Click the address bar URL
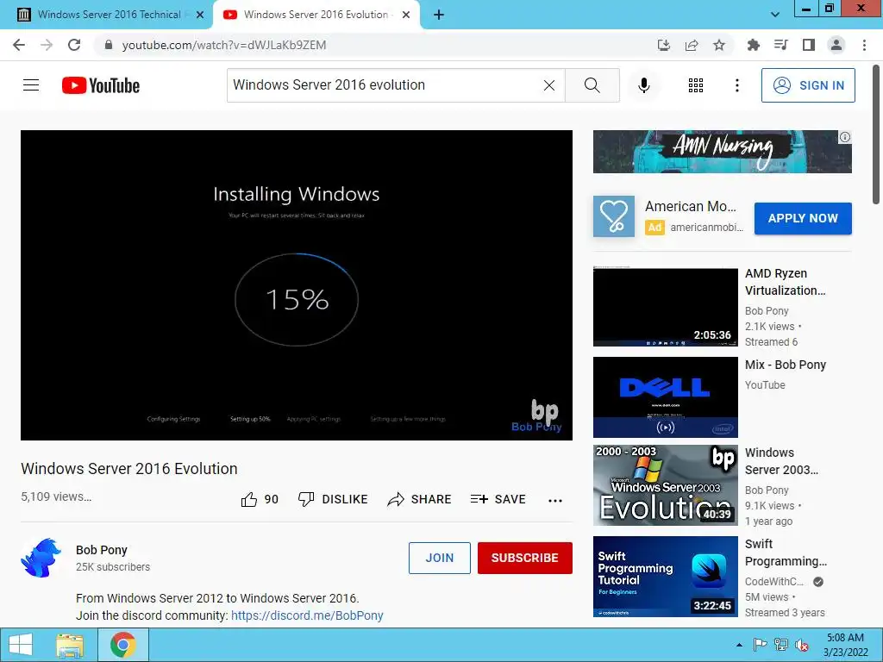This screenshot has width=883, height=662. point(224,45)
